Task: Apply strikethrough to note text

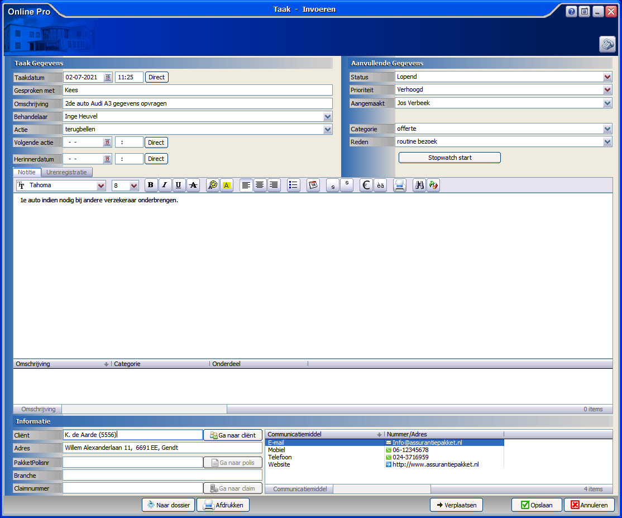Action: click(193, 186)
